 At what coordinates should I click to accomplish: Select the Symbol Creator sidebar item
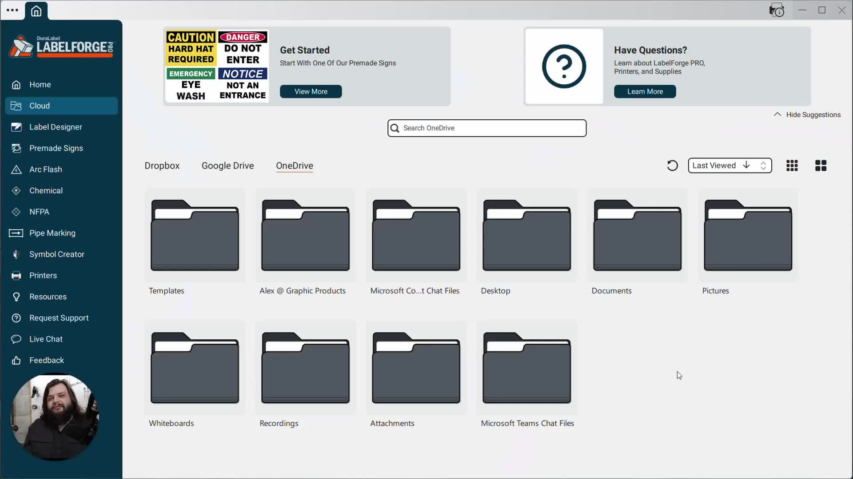click(x=61, y=255)
